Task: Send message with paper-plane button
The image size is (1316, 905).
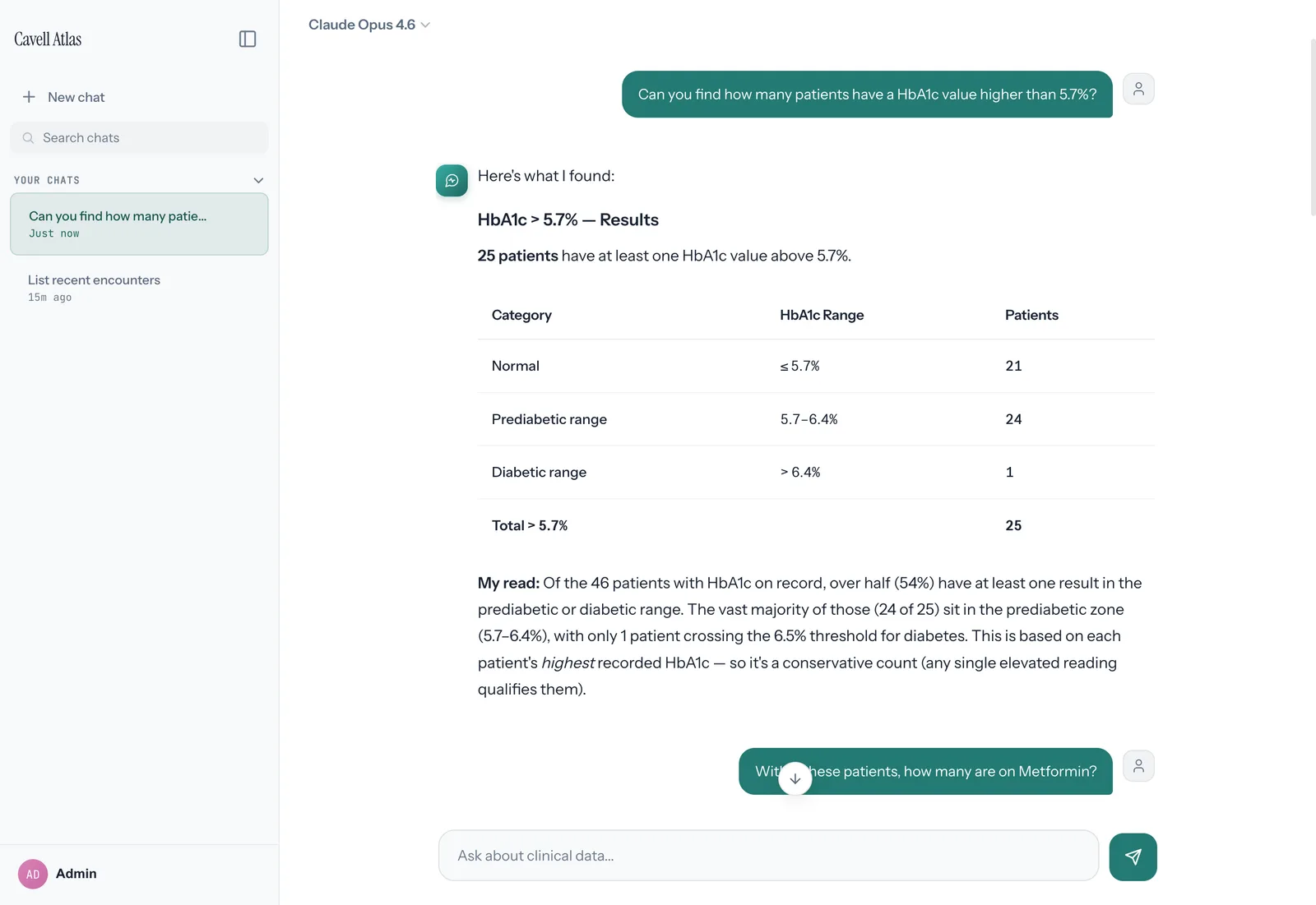Action: coord(1133,857)
